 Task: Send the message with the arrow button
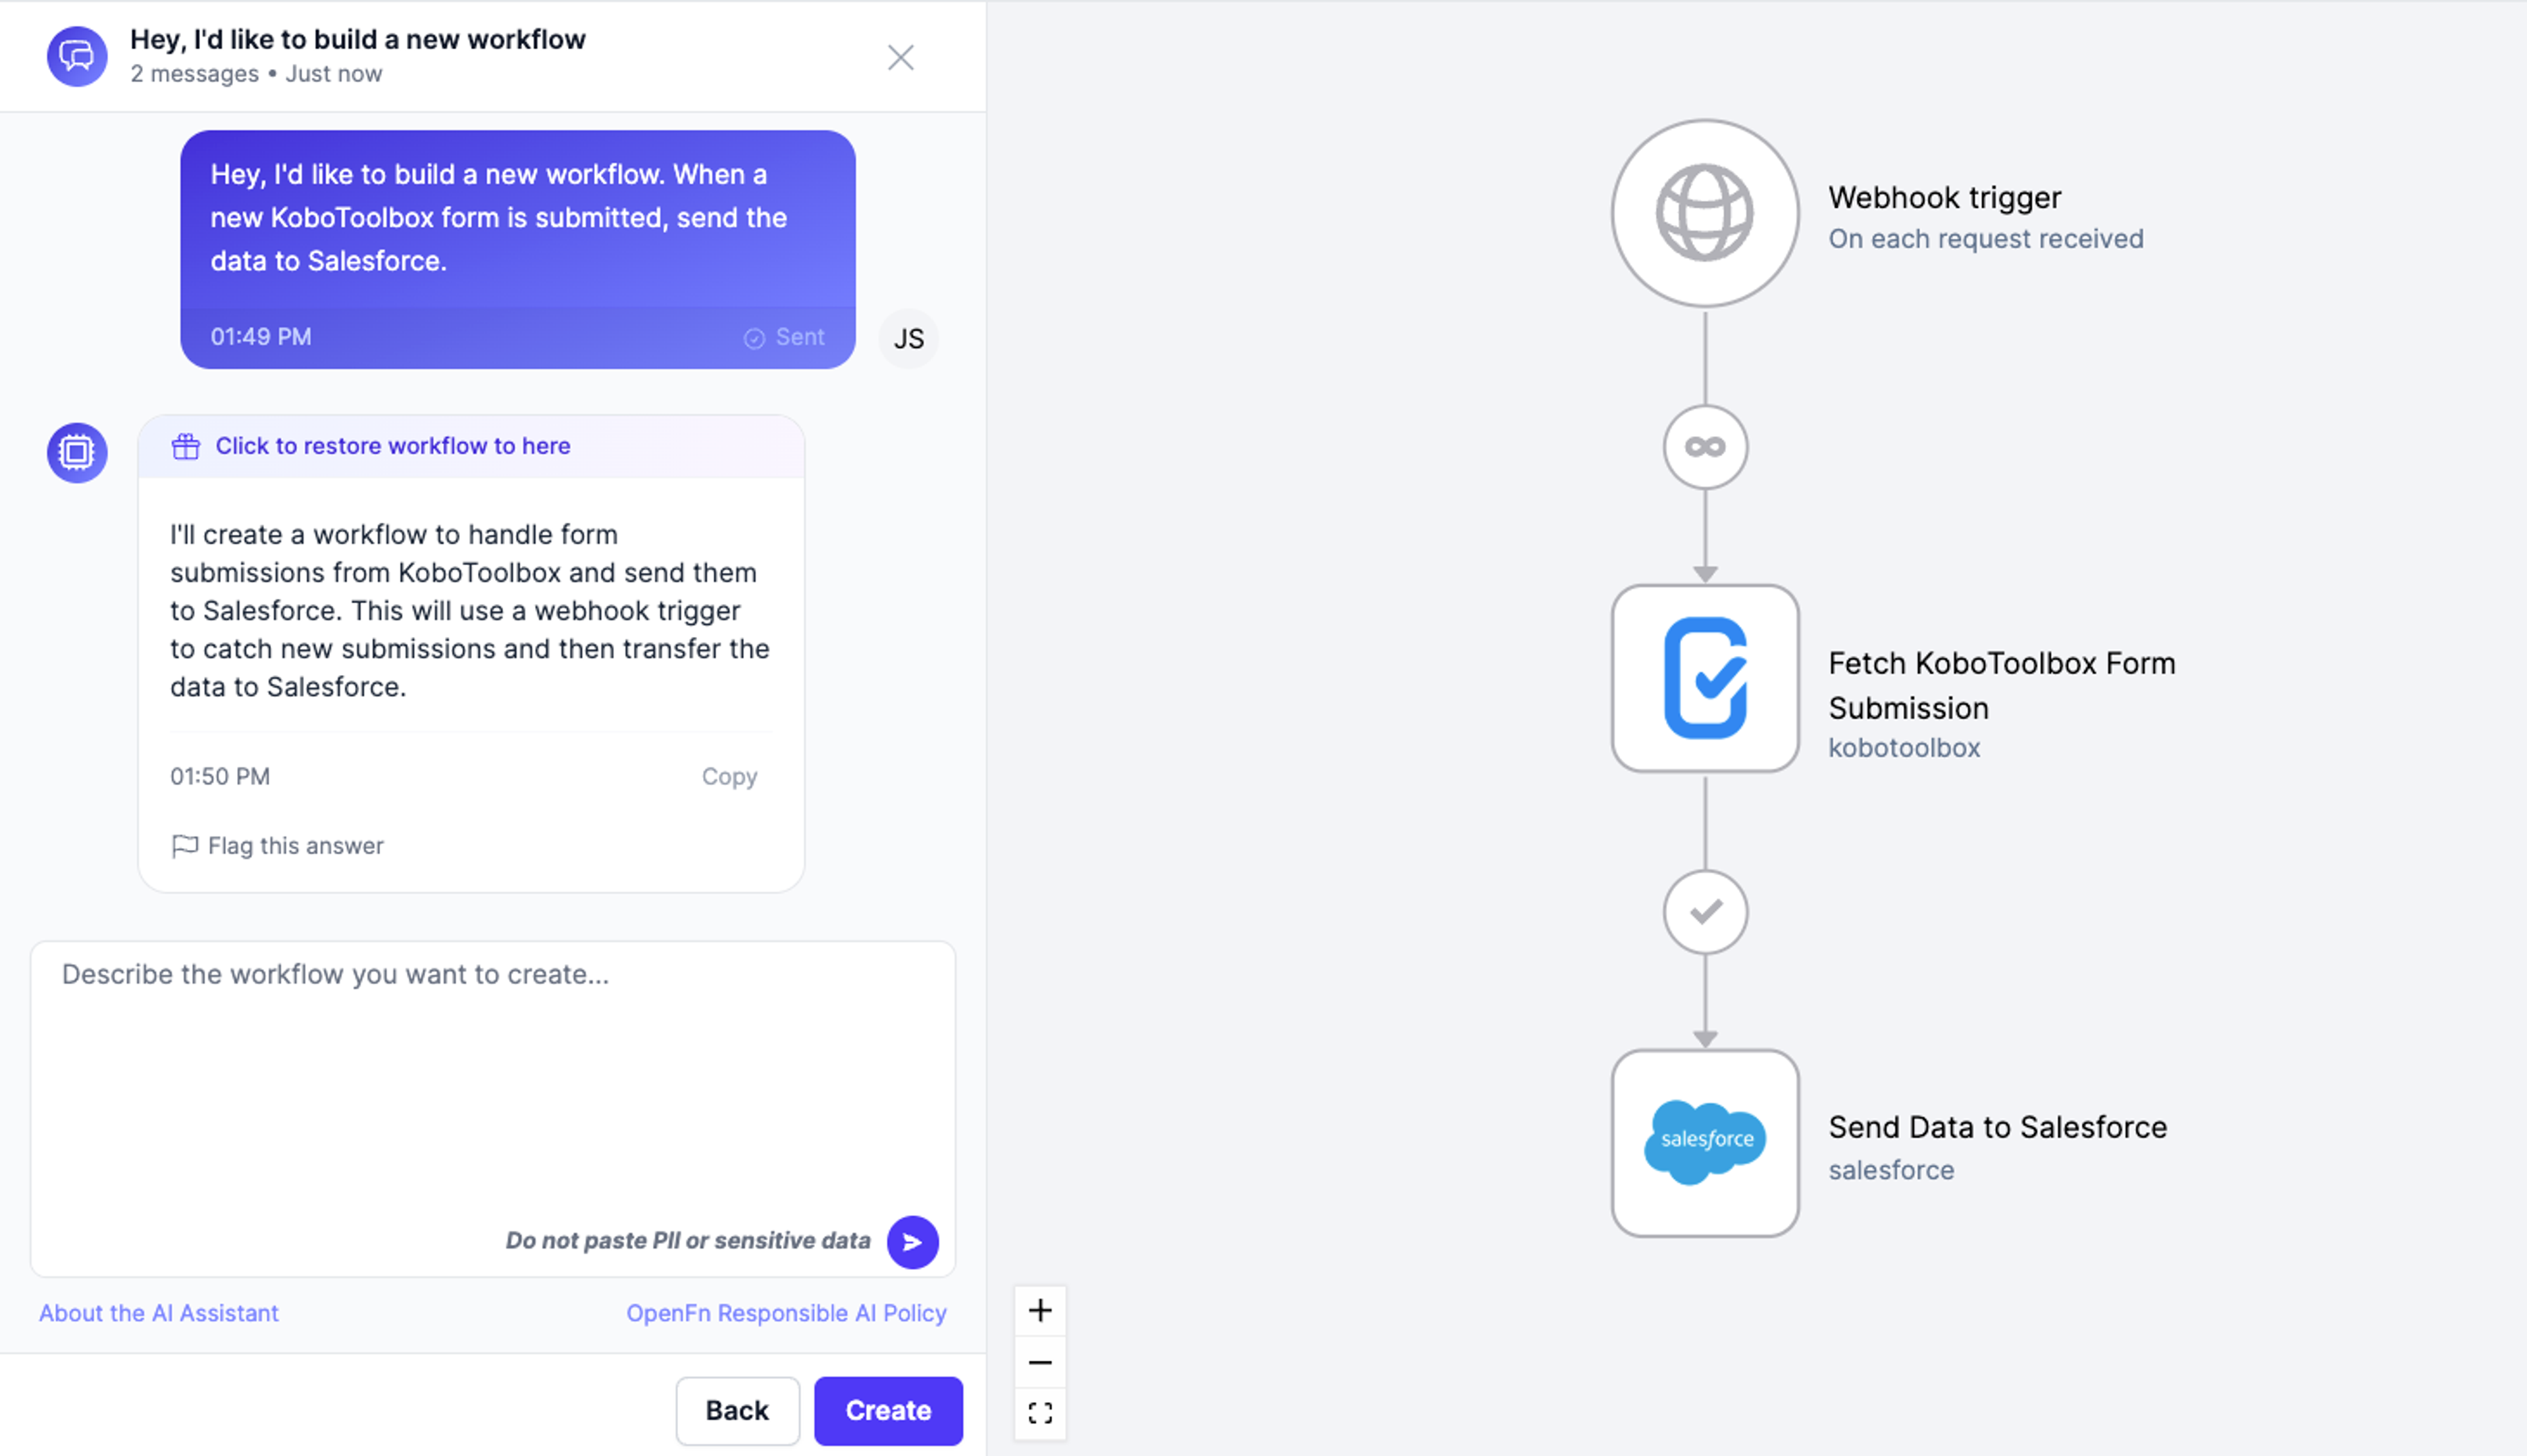pyautogui.click(x=912, y=1242)
